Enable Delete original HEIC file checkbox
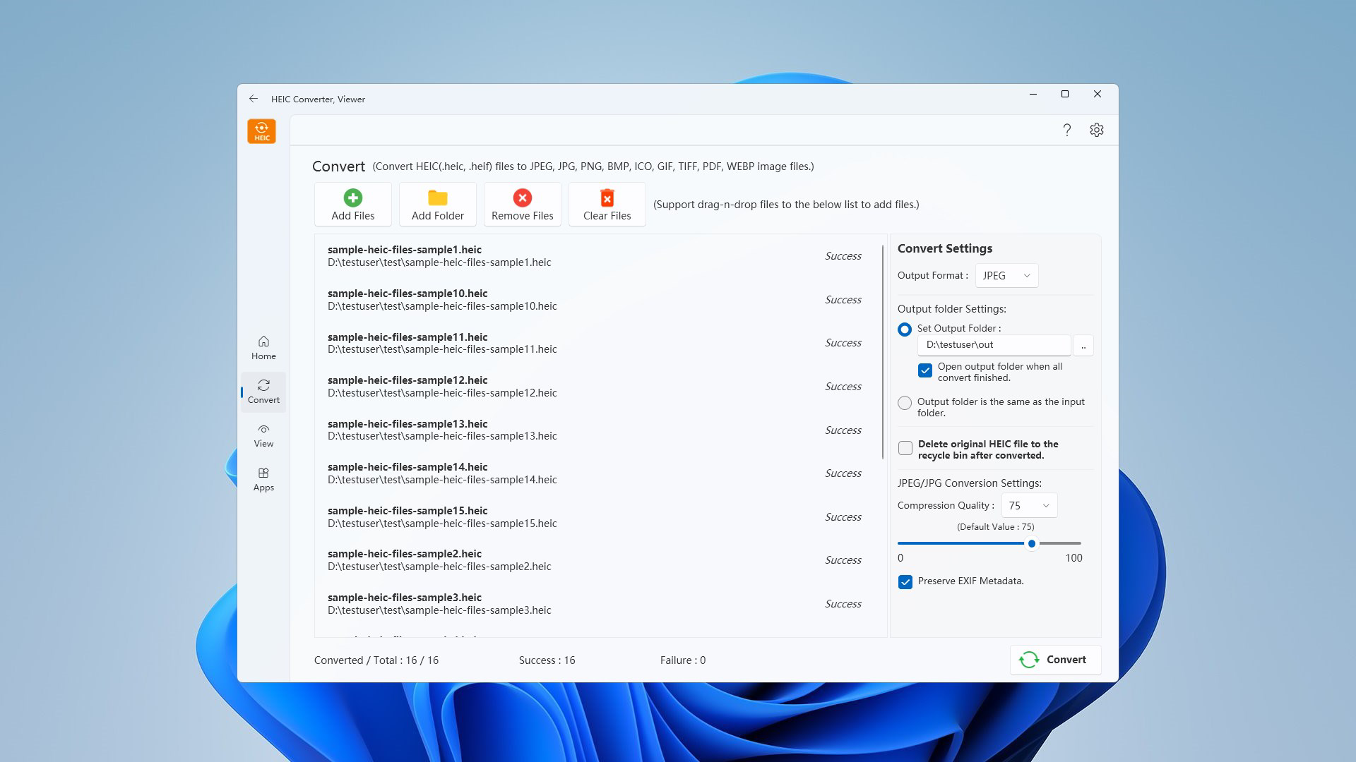 click(x=905, y=448)
